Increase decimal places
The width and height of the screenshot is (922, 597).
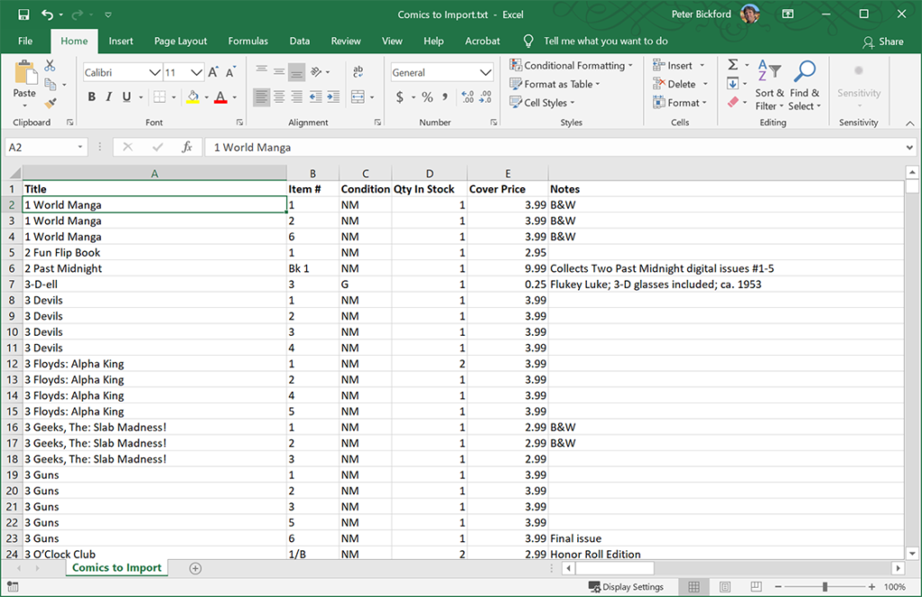click(467, 97)
